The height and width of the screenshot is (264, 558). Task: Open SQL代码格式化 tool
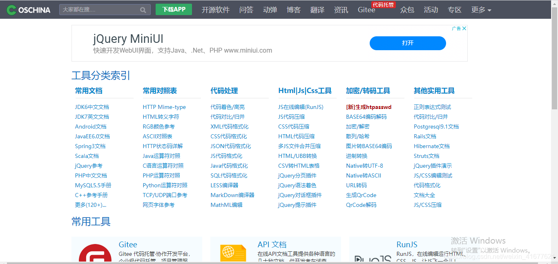tap(229, 175)
